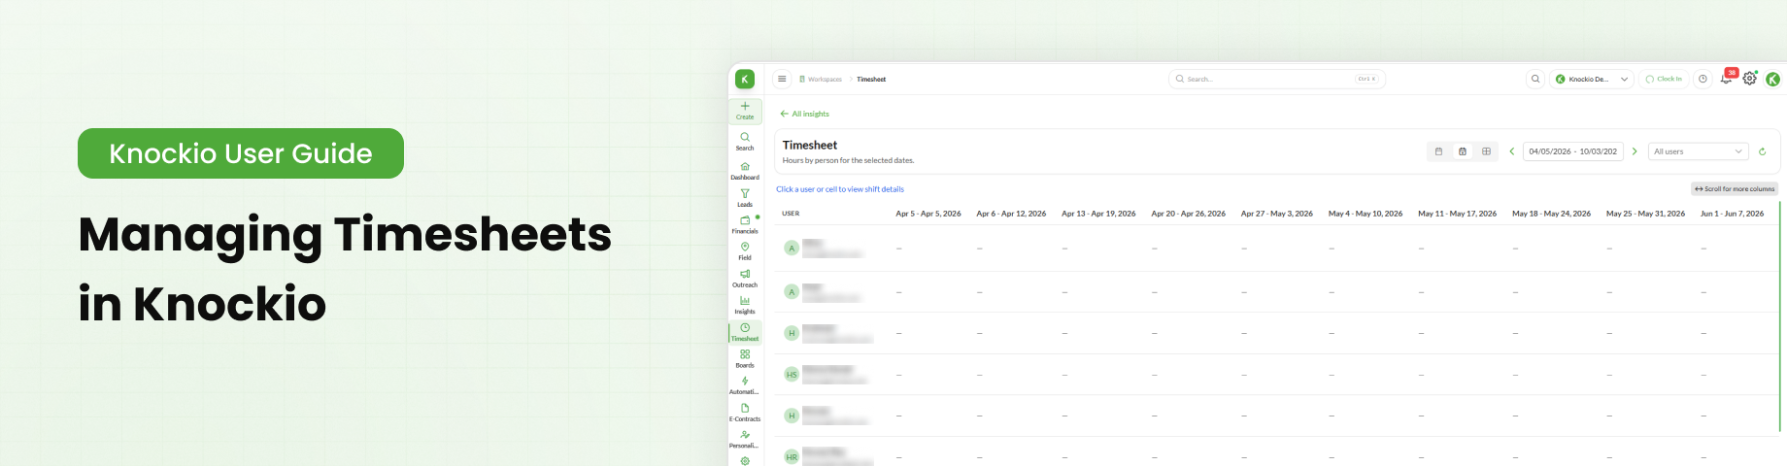Open the clock history icon in header
Viewport: 1787px width, 466px height.
[x=1703, y=80]
